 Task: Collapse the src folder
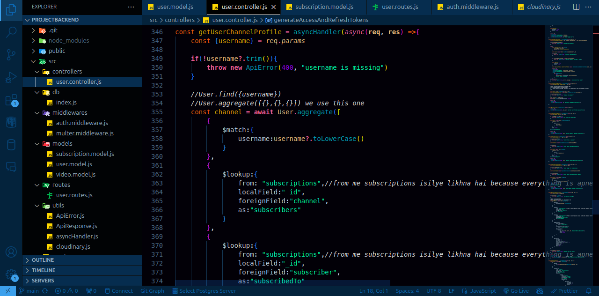[34, 61]
